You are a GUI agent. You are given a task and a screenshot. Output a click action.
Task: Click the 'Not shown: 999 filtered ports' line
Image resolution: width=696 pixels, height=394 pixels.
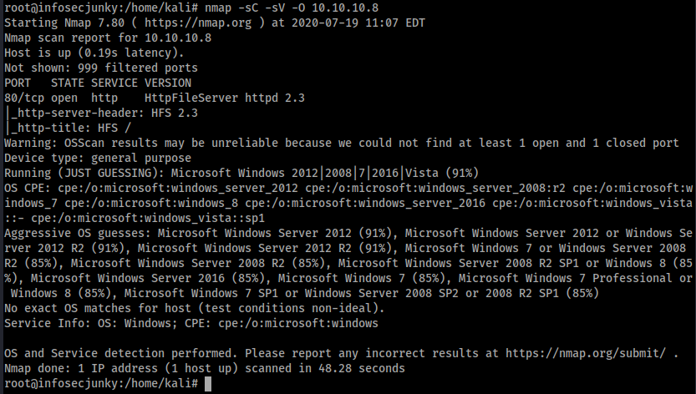101,68
